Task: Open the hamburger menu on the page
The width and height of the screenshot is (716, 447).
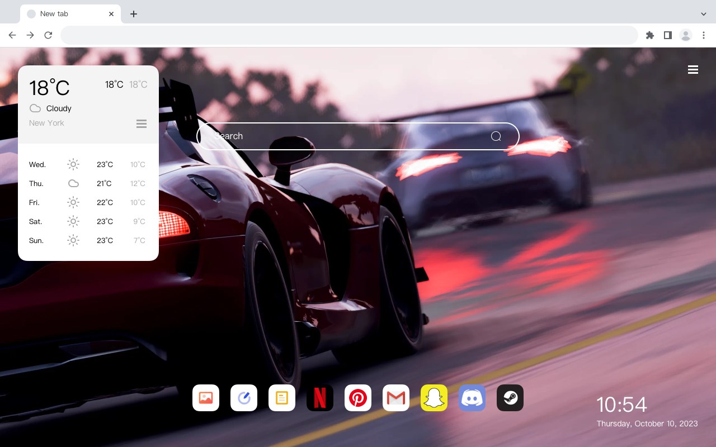Action: 693,70
